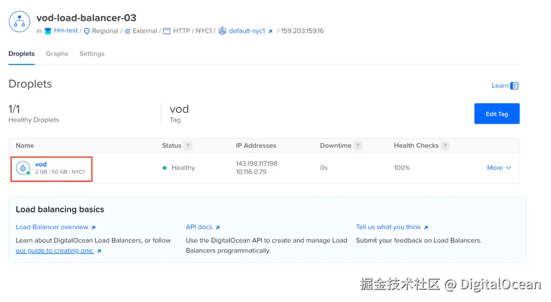The image size is (551, 302).
Task: Click external arrow icon after default-nyc1
Action: (x=270, y=31)
